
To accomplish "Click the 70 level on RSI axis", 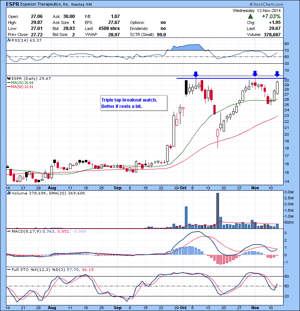I will [x=287, y=50].
